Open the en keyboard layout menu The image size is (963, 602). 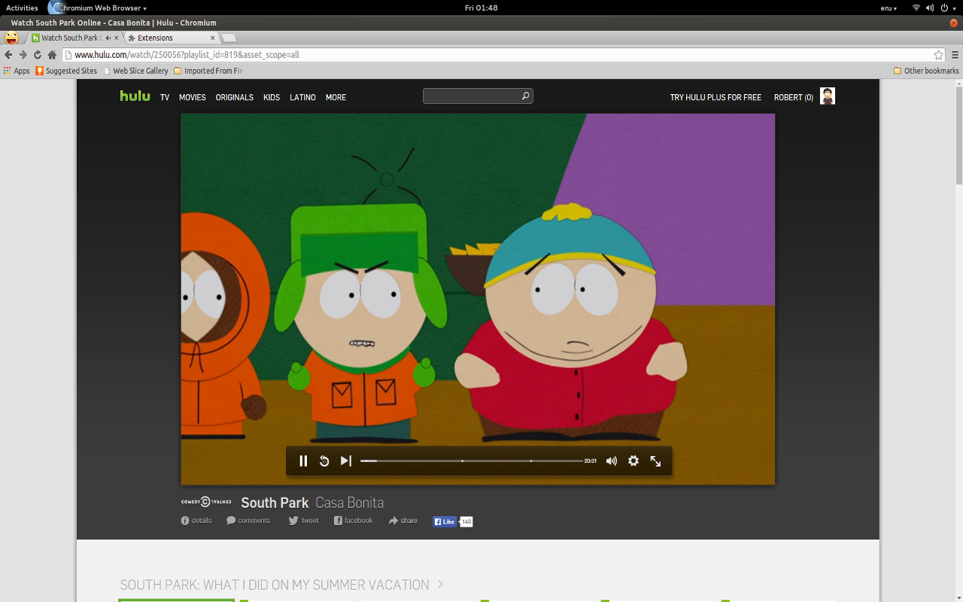tap(889, 8)
